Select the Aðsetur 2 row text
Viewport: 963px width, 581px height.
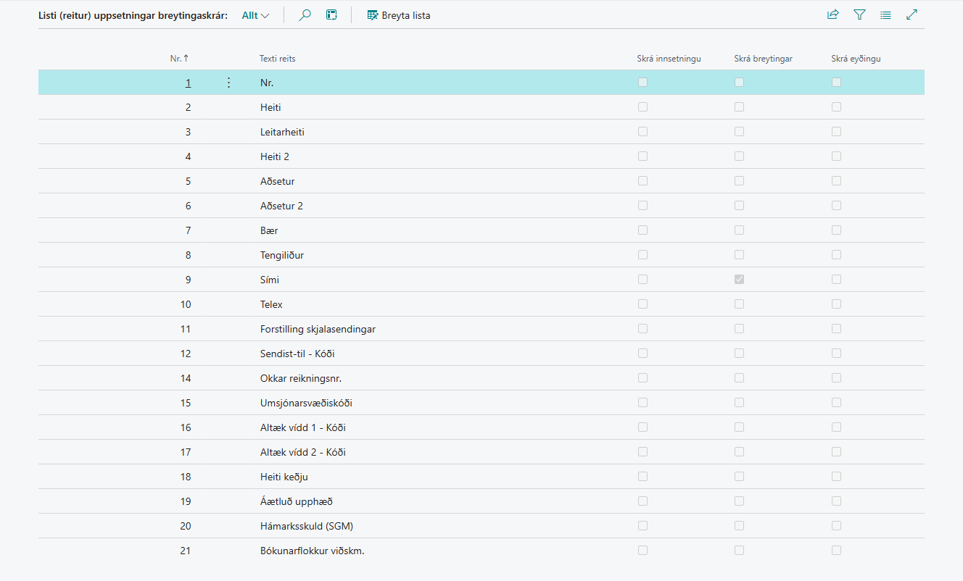281,206
